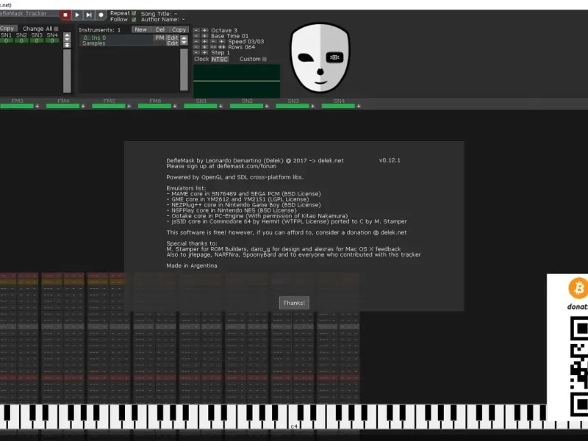Move instrument down with the down arrow
588x441 pixels.
coord(184,42)
